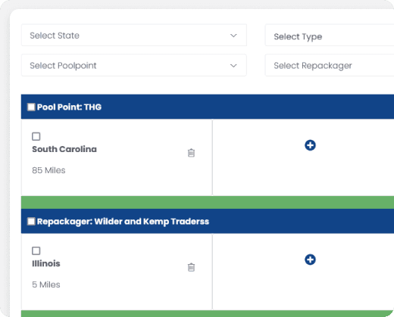Expand chevron arrow of Select Poolpoint
Image resolution: width=394 pixels, height=317 pixels.
[233, 66]
